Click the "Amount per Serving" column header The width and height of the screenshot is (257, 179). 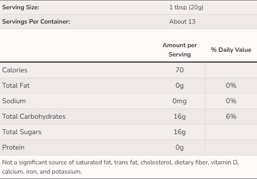click(x=179, y=50)
